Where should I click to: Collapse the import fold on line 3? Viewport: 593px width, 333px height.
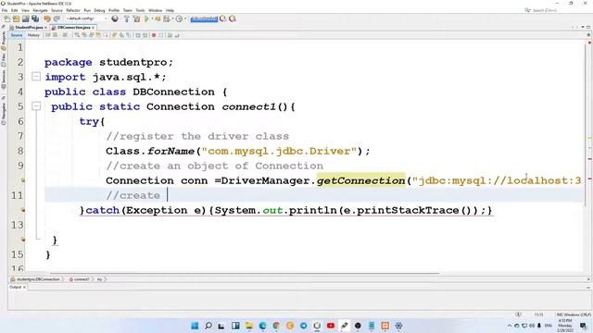point(36,77)
